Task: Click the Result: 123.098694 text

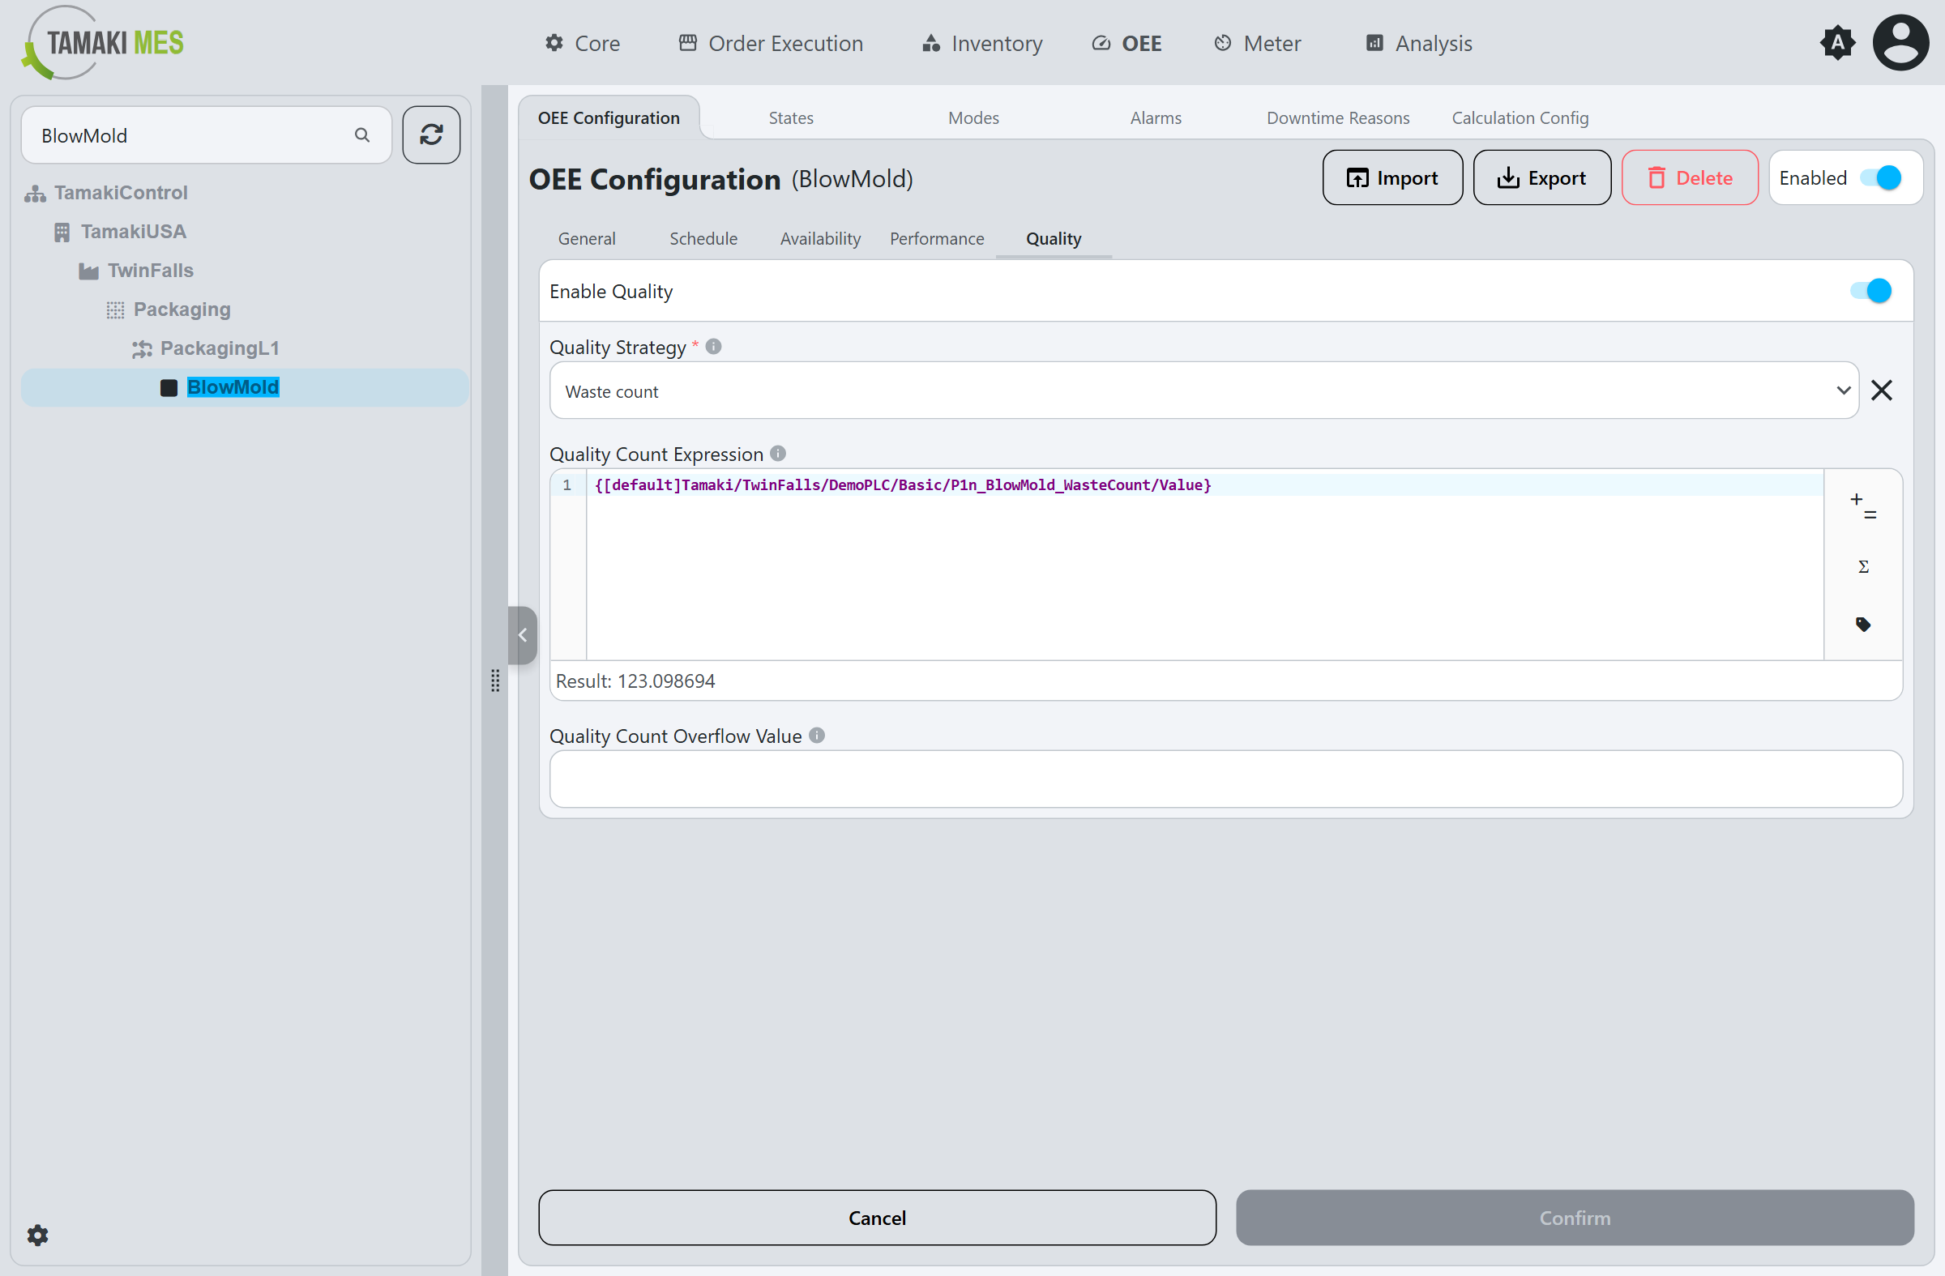Action: pyautogui.click(x=635, y=681)
